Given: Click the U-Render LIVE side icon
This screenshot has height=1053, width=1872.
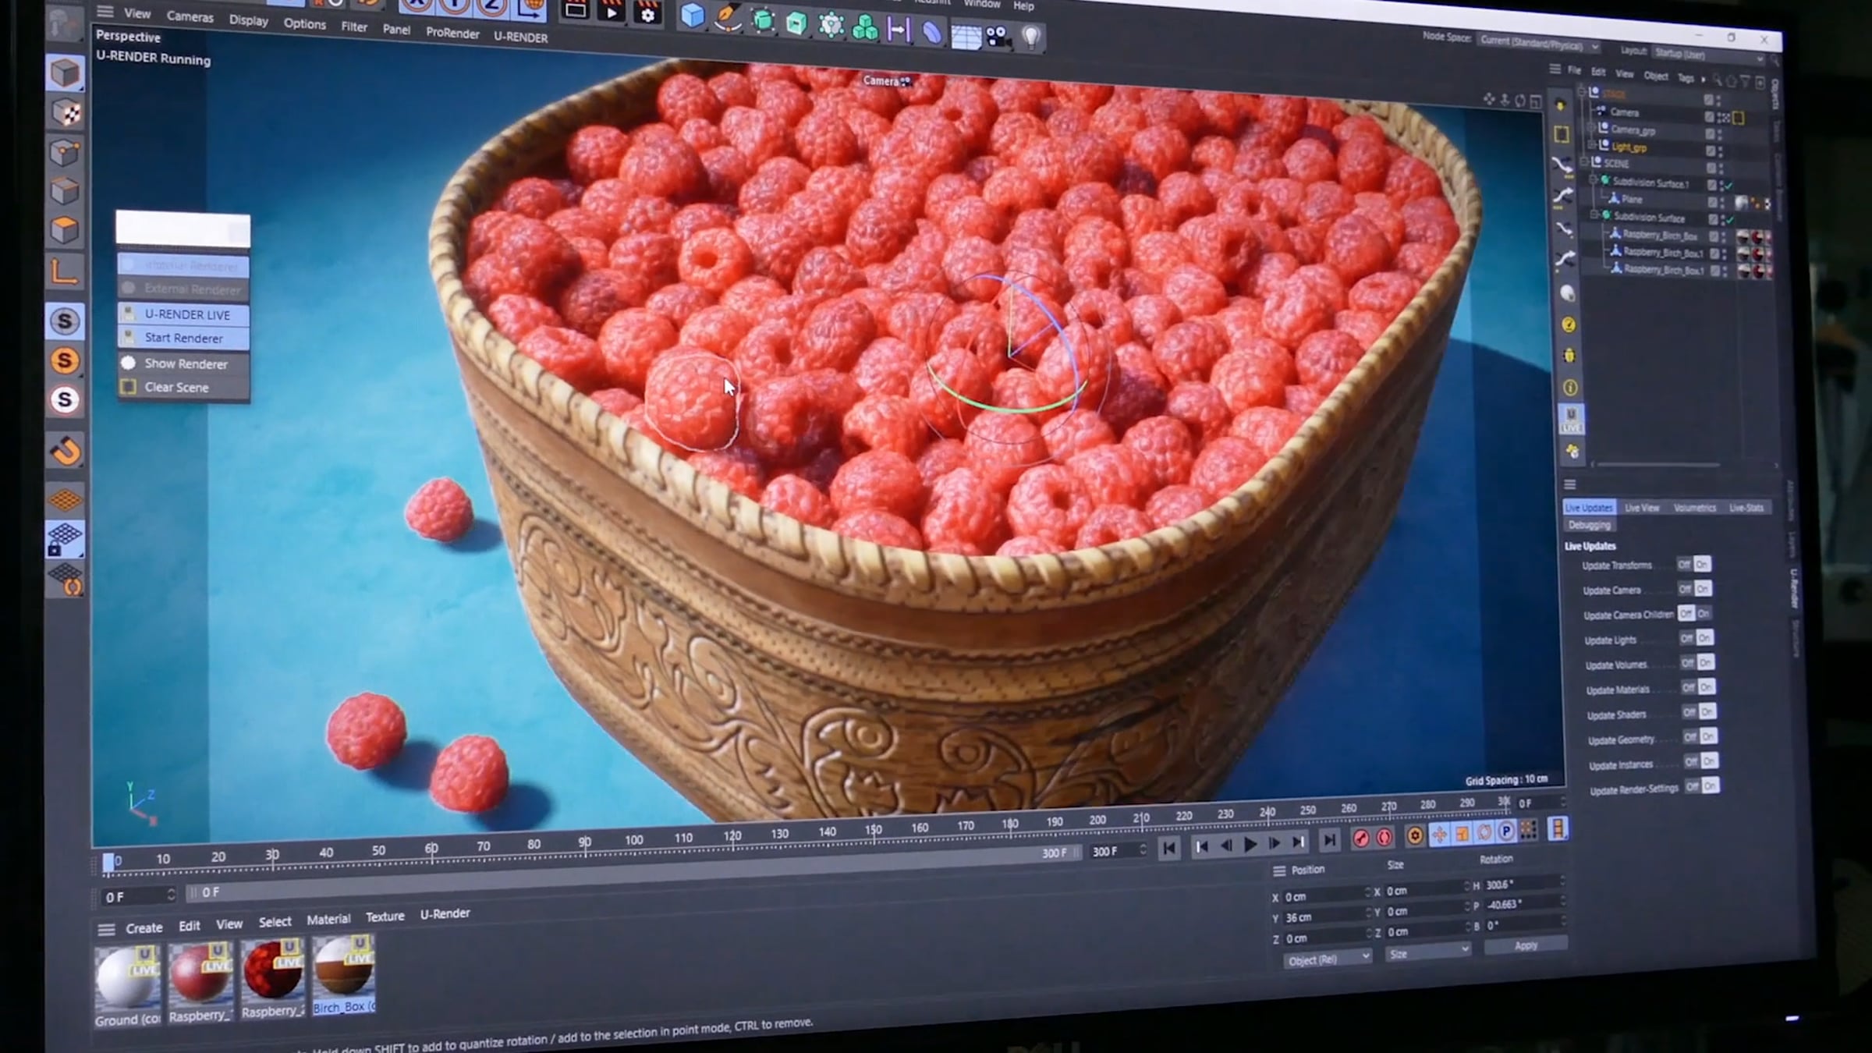Looking at the screenshot, I should (1571, 418).
